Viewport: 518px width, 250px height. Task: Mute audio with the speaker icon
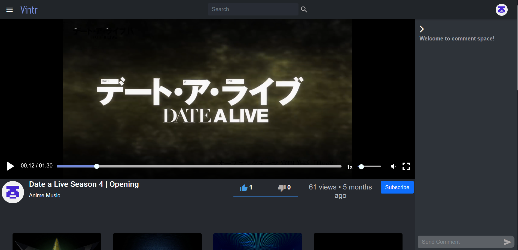(x=393, y=166)
